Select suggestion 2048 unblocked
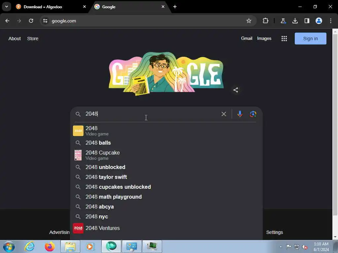Screen dimensions: 338x253 [166, 167]
